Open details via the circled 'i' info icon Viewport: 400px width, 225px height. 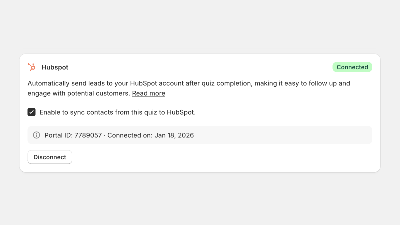coord(36,135)
